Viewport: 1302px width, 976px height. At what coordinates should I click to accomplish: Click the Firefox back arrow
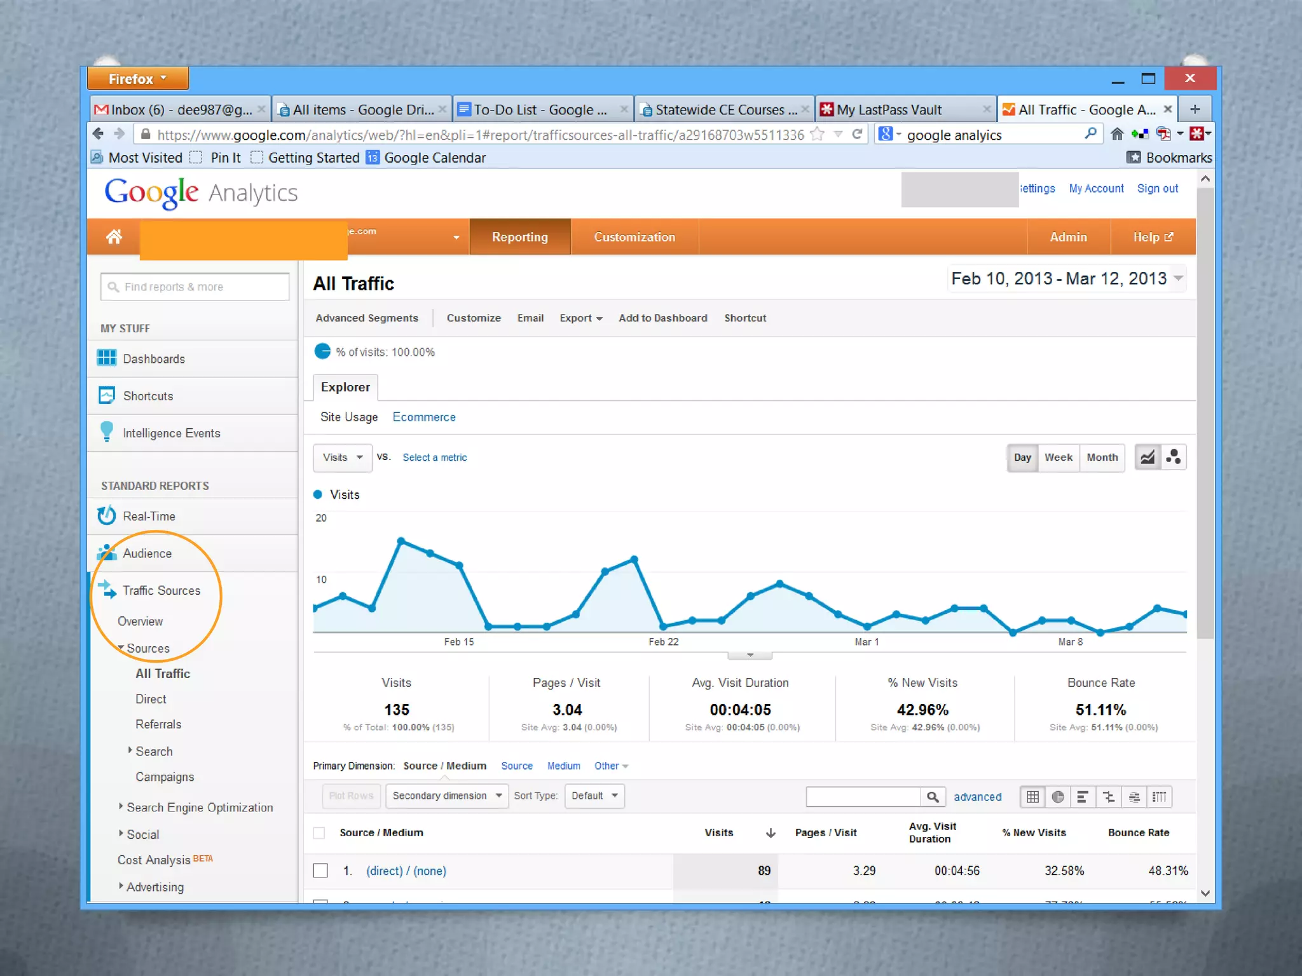tap(98, 134)
